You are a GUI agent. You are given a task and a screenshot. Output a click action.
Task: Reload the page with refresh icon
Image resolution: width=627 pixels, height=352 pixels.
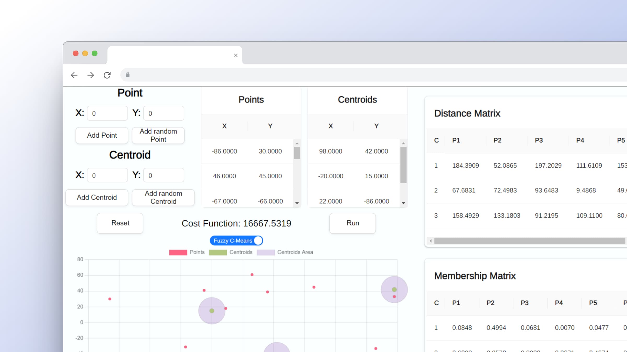point(107,75)
